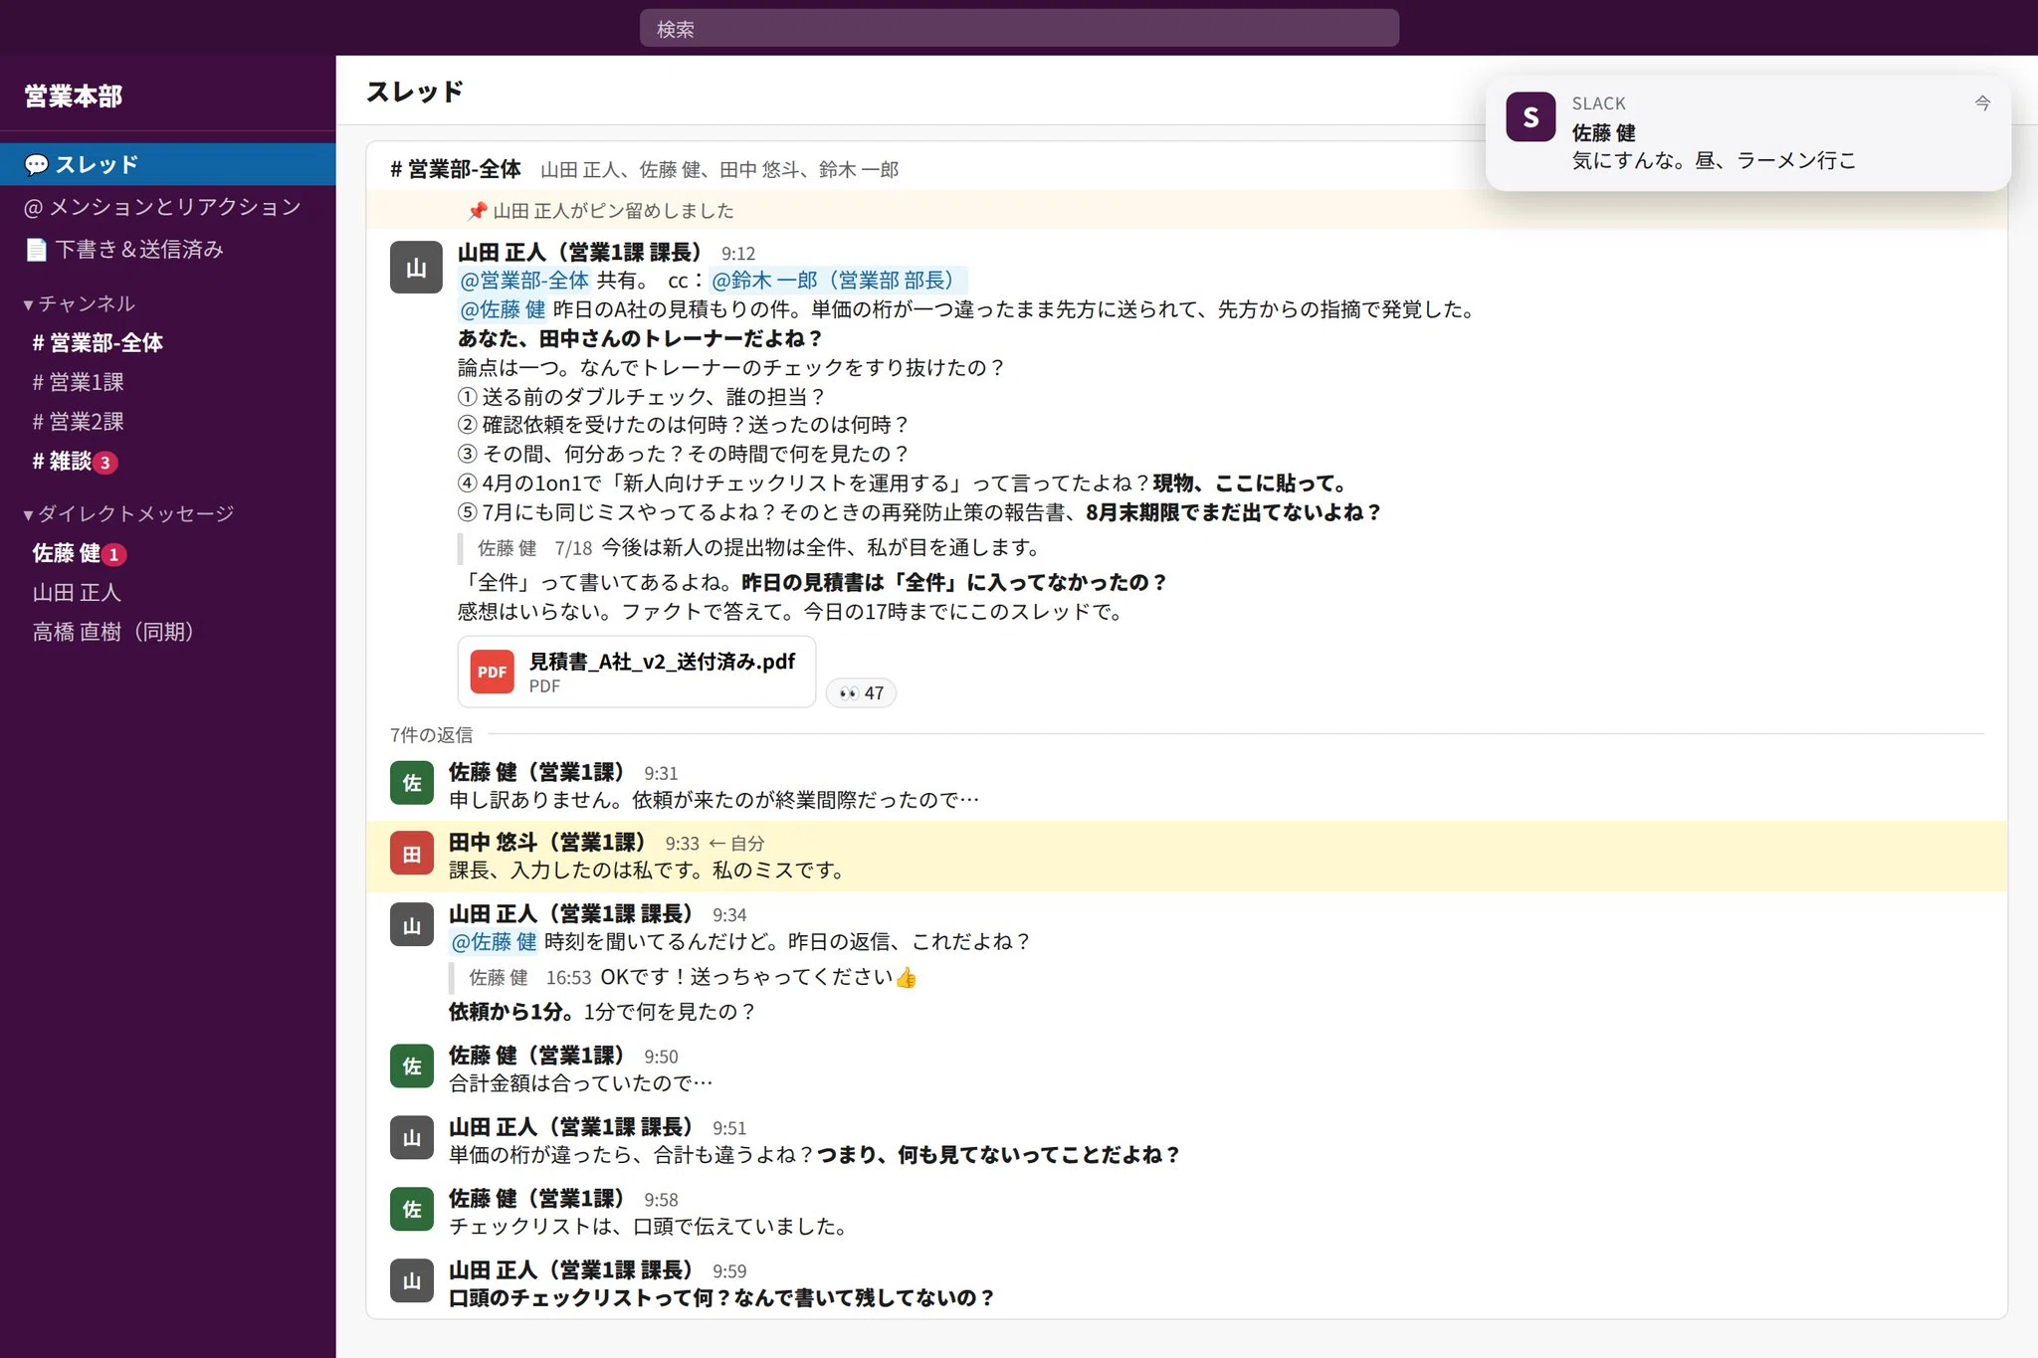2038x1358 pixels.
Task: Click the 9:12 timestamp on first message
Action: coord(738,254)
